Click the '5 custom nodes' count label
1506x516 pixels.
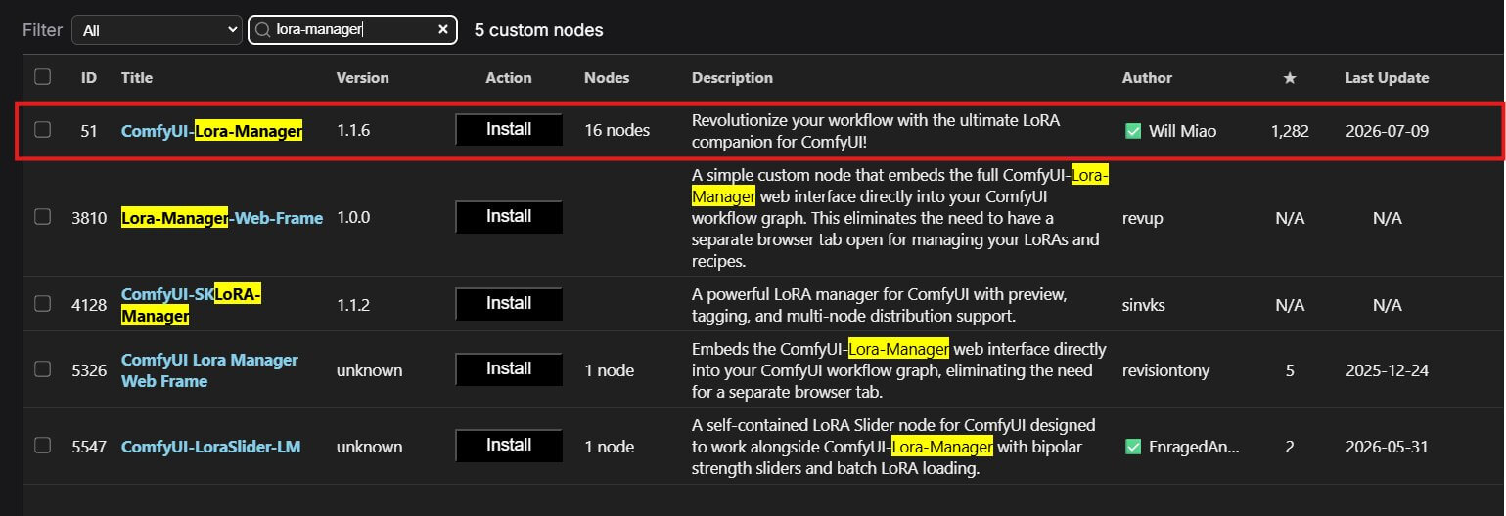click(x=538, y=30)
